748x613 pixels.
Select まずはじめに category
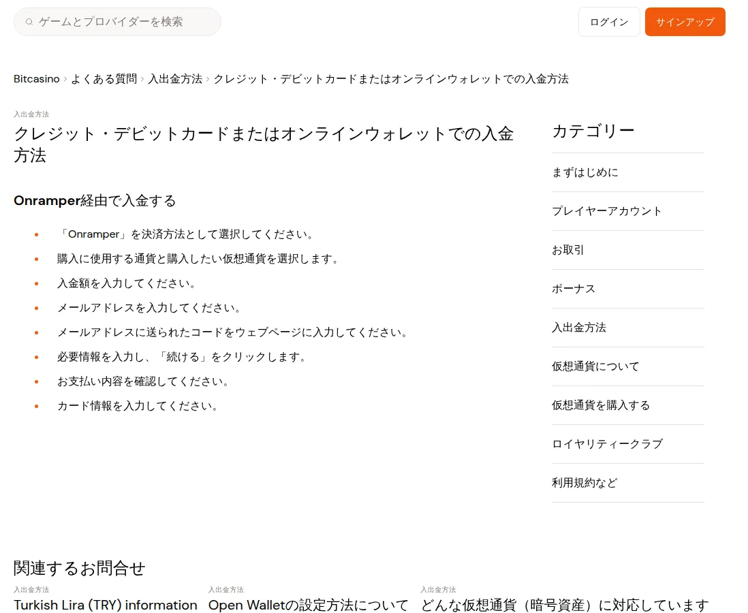point(628,172)
